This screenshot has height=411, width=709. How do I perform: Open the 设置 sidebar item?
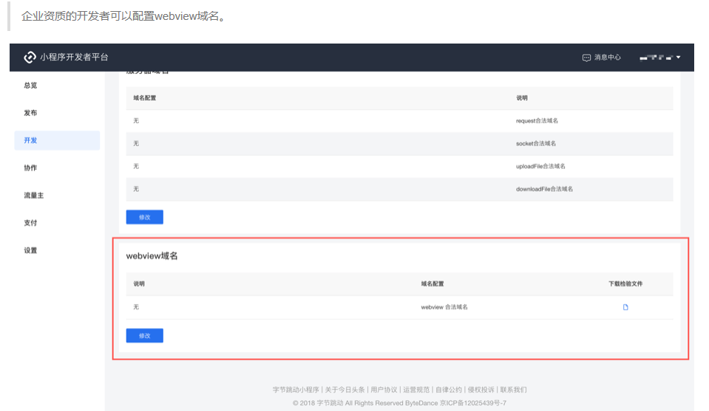coord(30,250)
